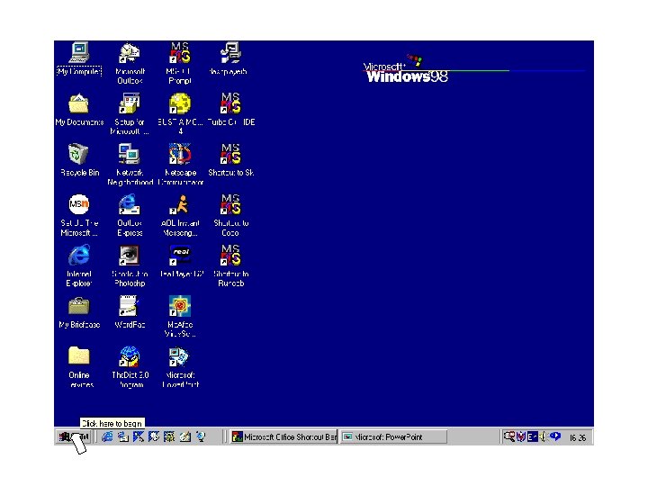Screen dimensions: 648x486
Task: Click the En language indicator in the tray
Action: pos(532,436)
